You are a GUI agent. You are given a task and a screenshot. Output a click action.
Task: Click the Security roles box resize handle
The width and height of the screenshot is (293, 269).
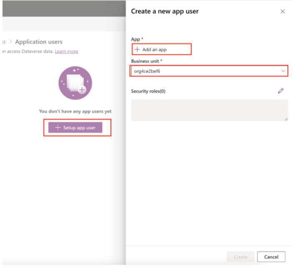click(x=286, y=119)
